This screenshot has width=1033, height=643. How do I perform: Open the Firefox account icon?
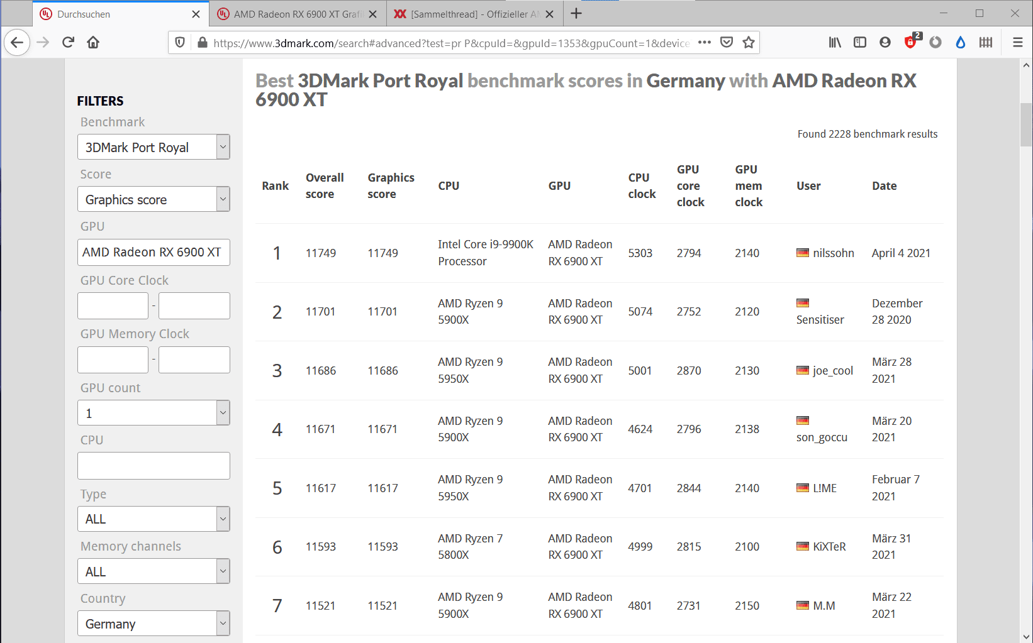[x=885, y=42]
